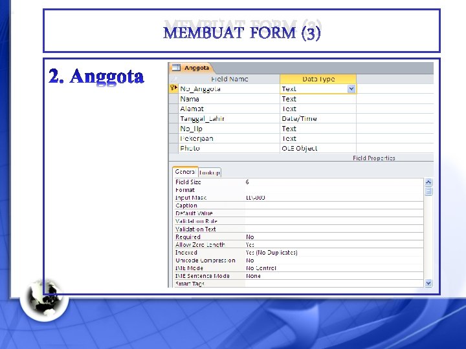Click the OLE Object data type cell
The image size is (466, 349).
click(318, 148)
